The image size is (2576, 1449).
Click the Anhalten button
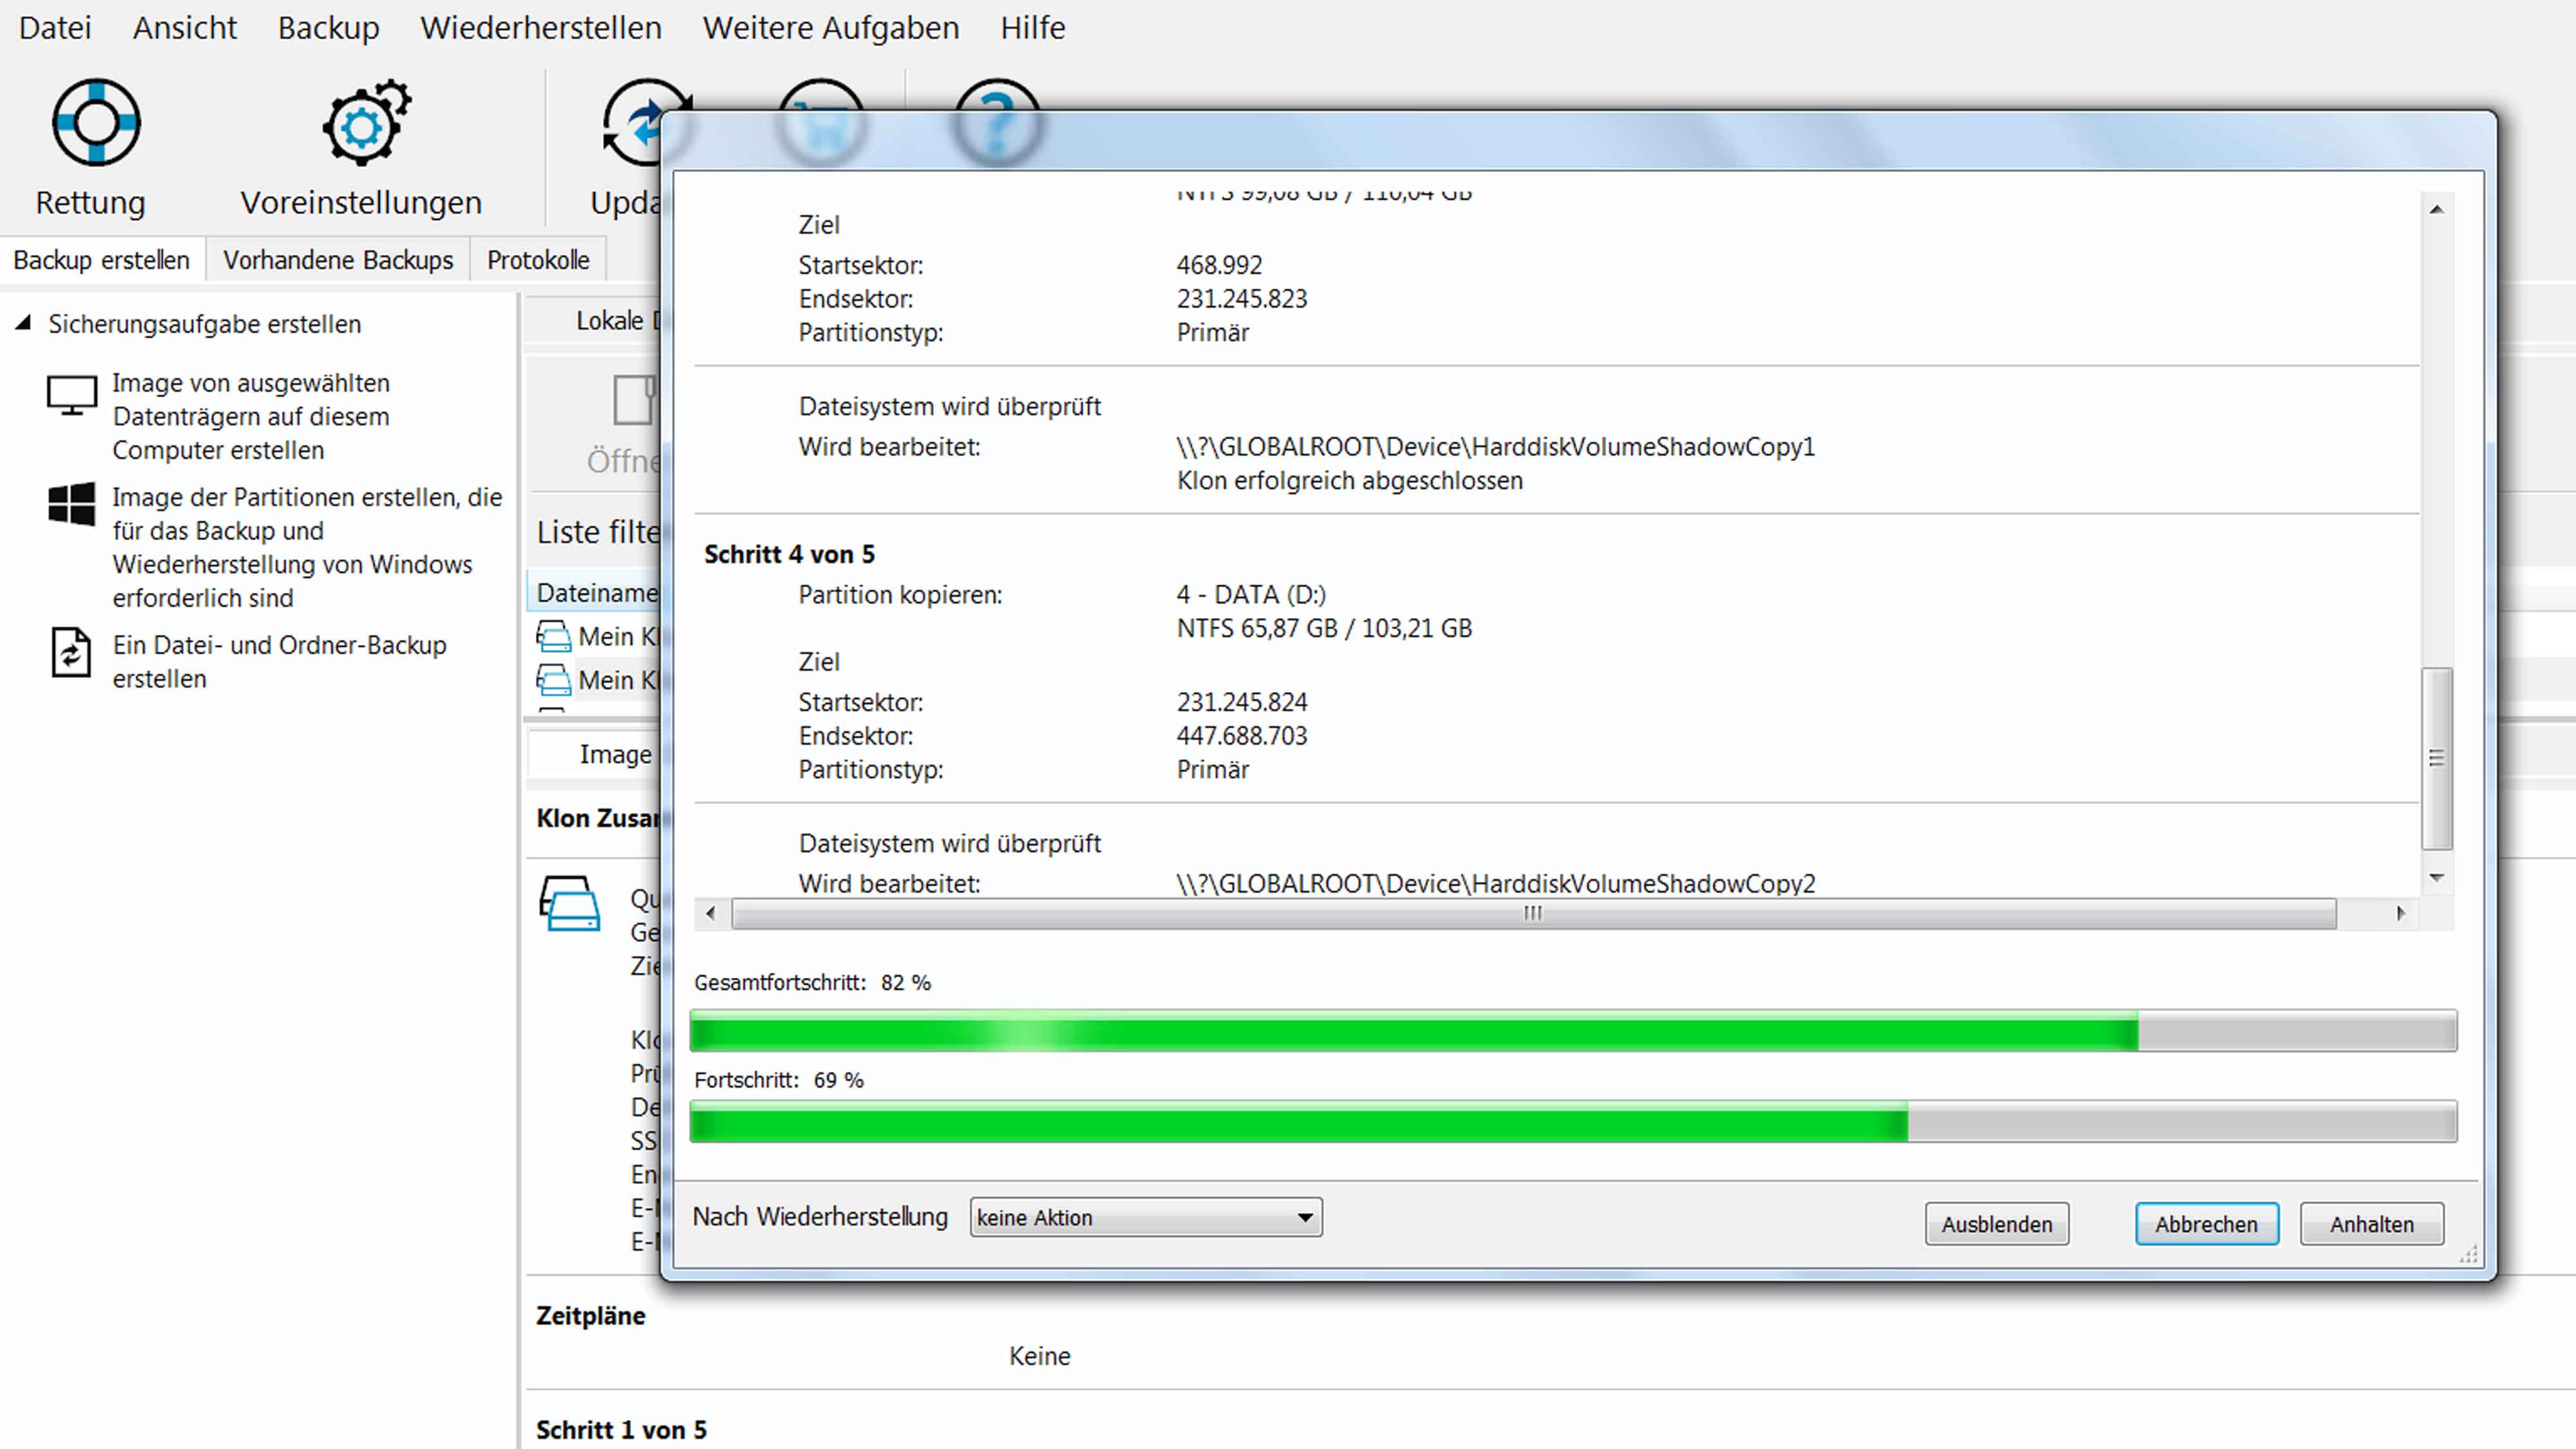[x=2371, y=1224]
